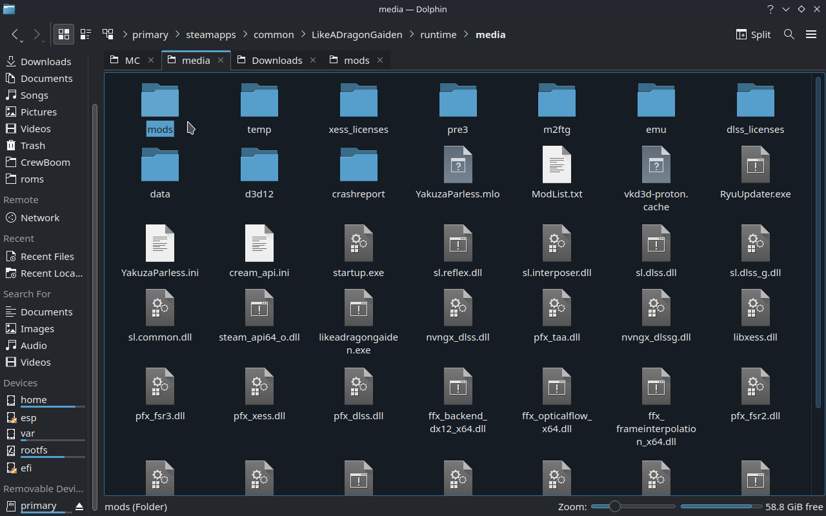Select the likeadragongaiden.exe file icon
The height and width of the screenshot is (516, 826).
click(359, 308)
